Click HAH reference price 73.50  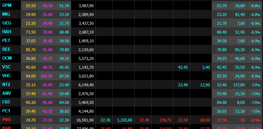coord(31,32)
